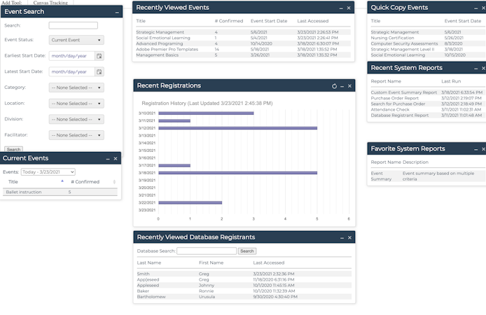Click the 3/10/2021 registration bar
This screenshot has width=486, height=315.
[206, 113]
